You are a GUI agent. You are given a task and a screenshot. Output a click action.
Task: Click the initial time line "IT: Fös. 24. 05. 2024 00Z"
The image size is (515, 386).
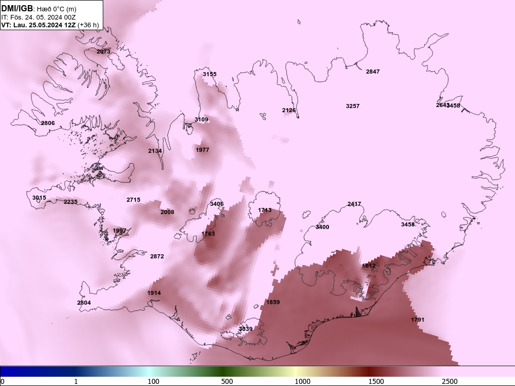39,17
